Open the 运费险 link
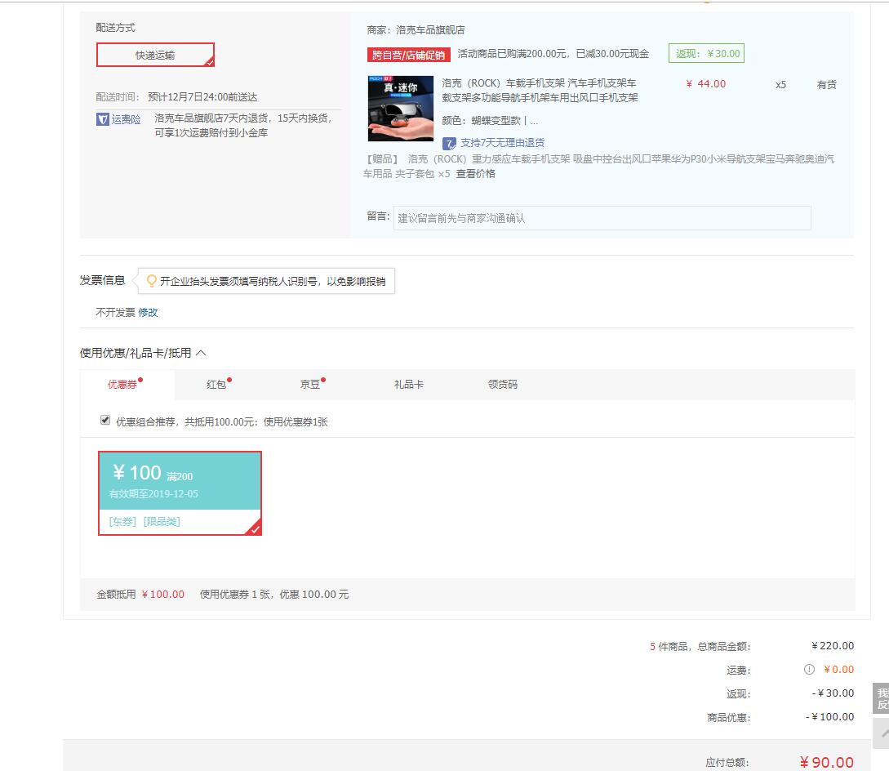The height and width of the screenshot is (771, 889). 126,119
